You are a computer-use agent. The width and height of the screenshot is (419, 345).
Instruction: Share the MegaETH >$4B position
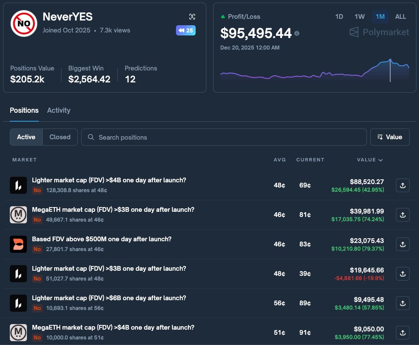403,333
